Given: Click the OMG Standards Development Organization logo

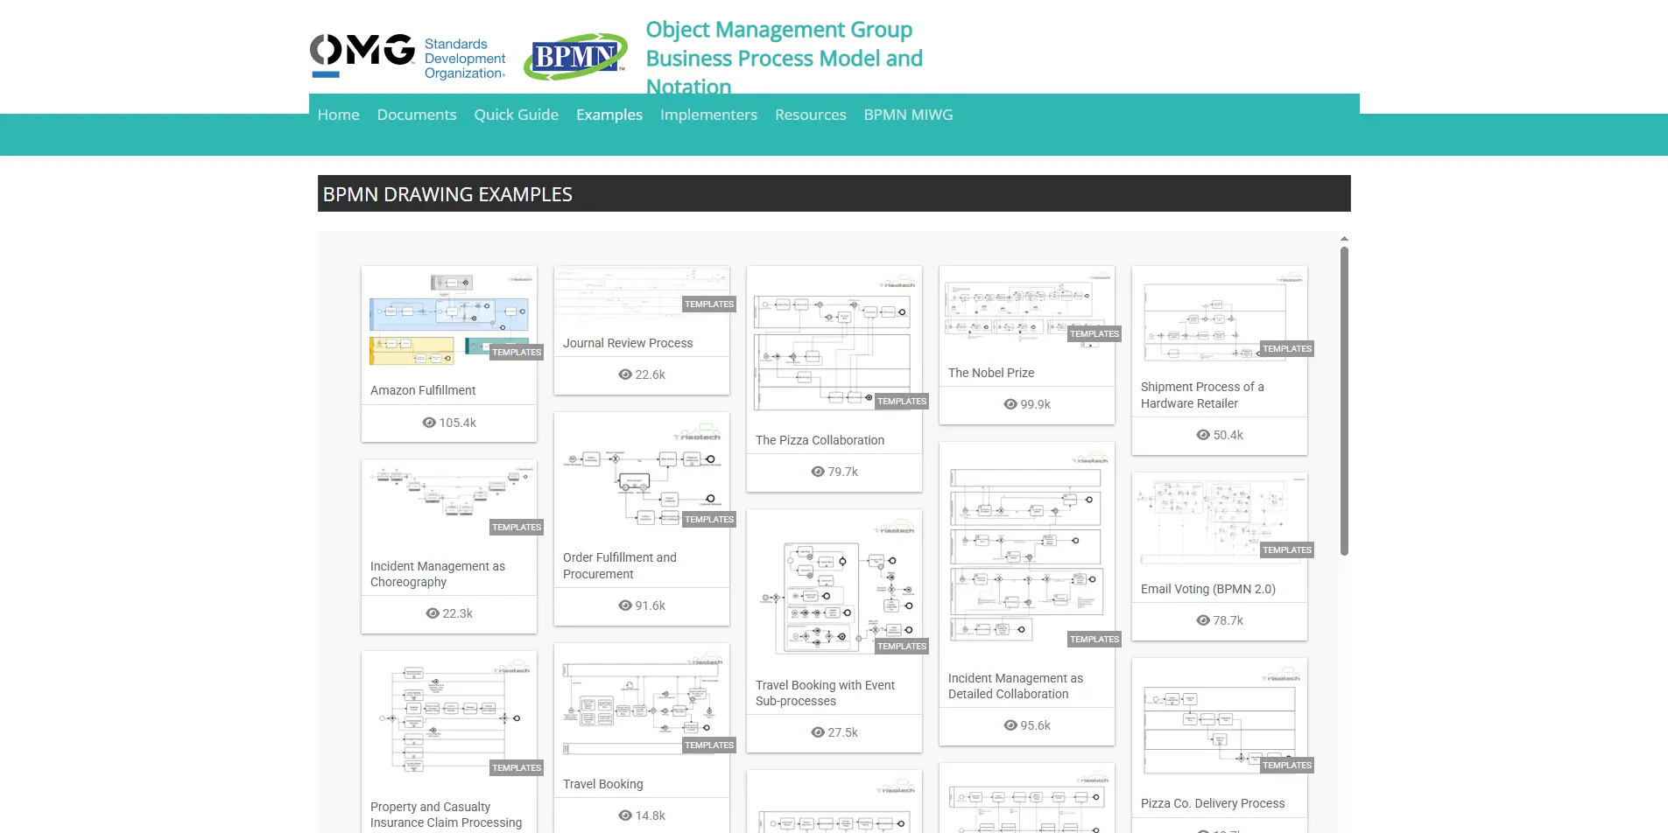Looking at the screenshot, I should click(407, 57).
